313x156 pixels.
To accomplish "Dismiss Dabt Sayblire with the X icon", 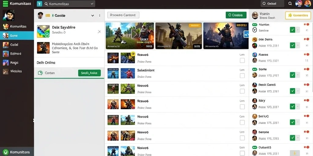I will [x=99, y=32].
